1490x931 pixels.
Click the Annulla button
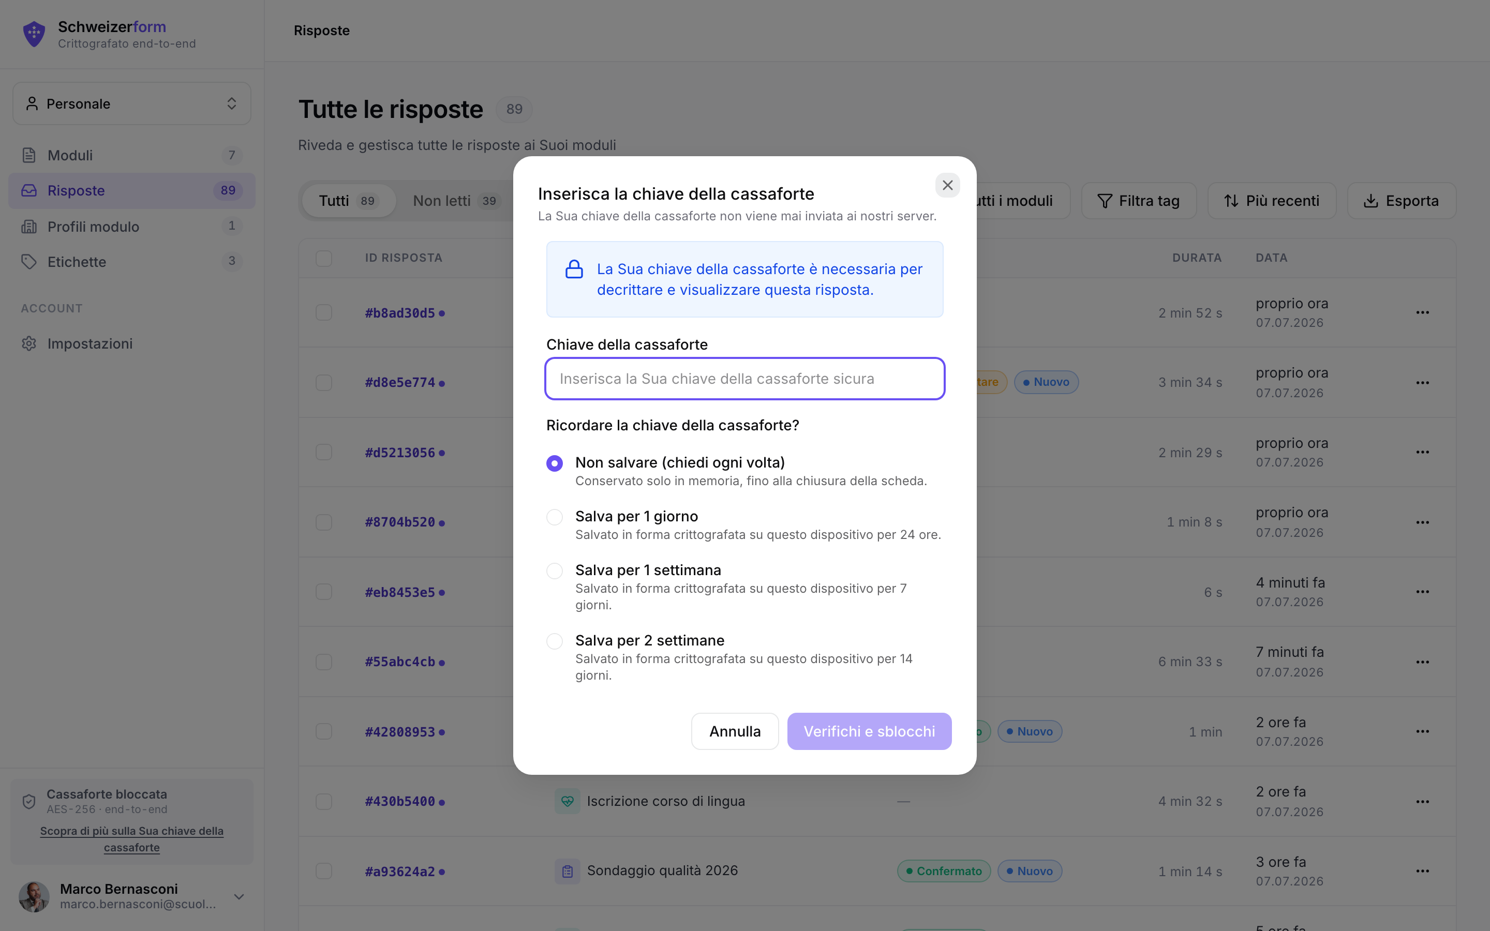click(x=735, y=731)
